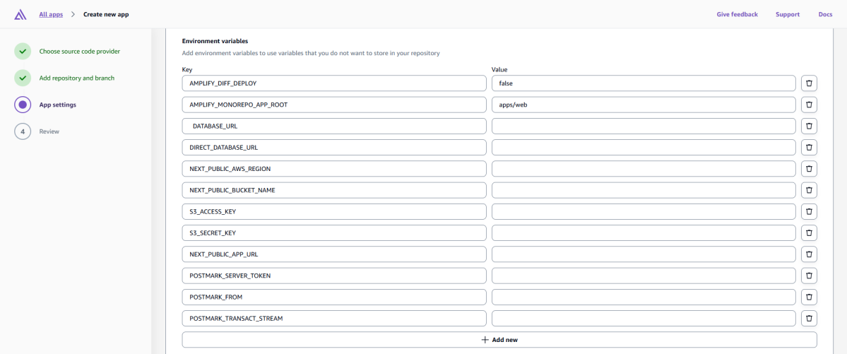Edit the DATABASE_URL key field
The width and height of the screenshot is (847, 354).
click(334, 126)
